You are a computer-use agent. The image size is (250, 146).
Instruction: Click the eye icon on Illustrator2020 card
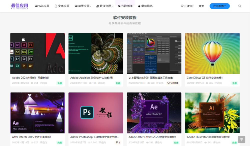(x=206, y=142)
